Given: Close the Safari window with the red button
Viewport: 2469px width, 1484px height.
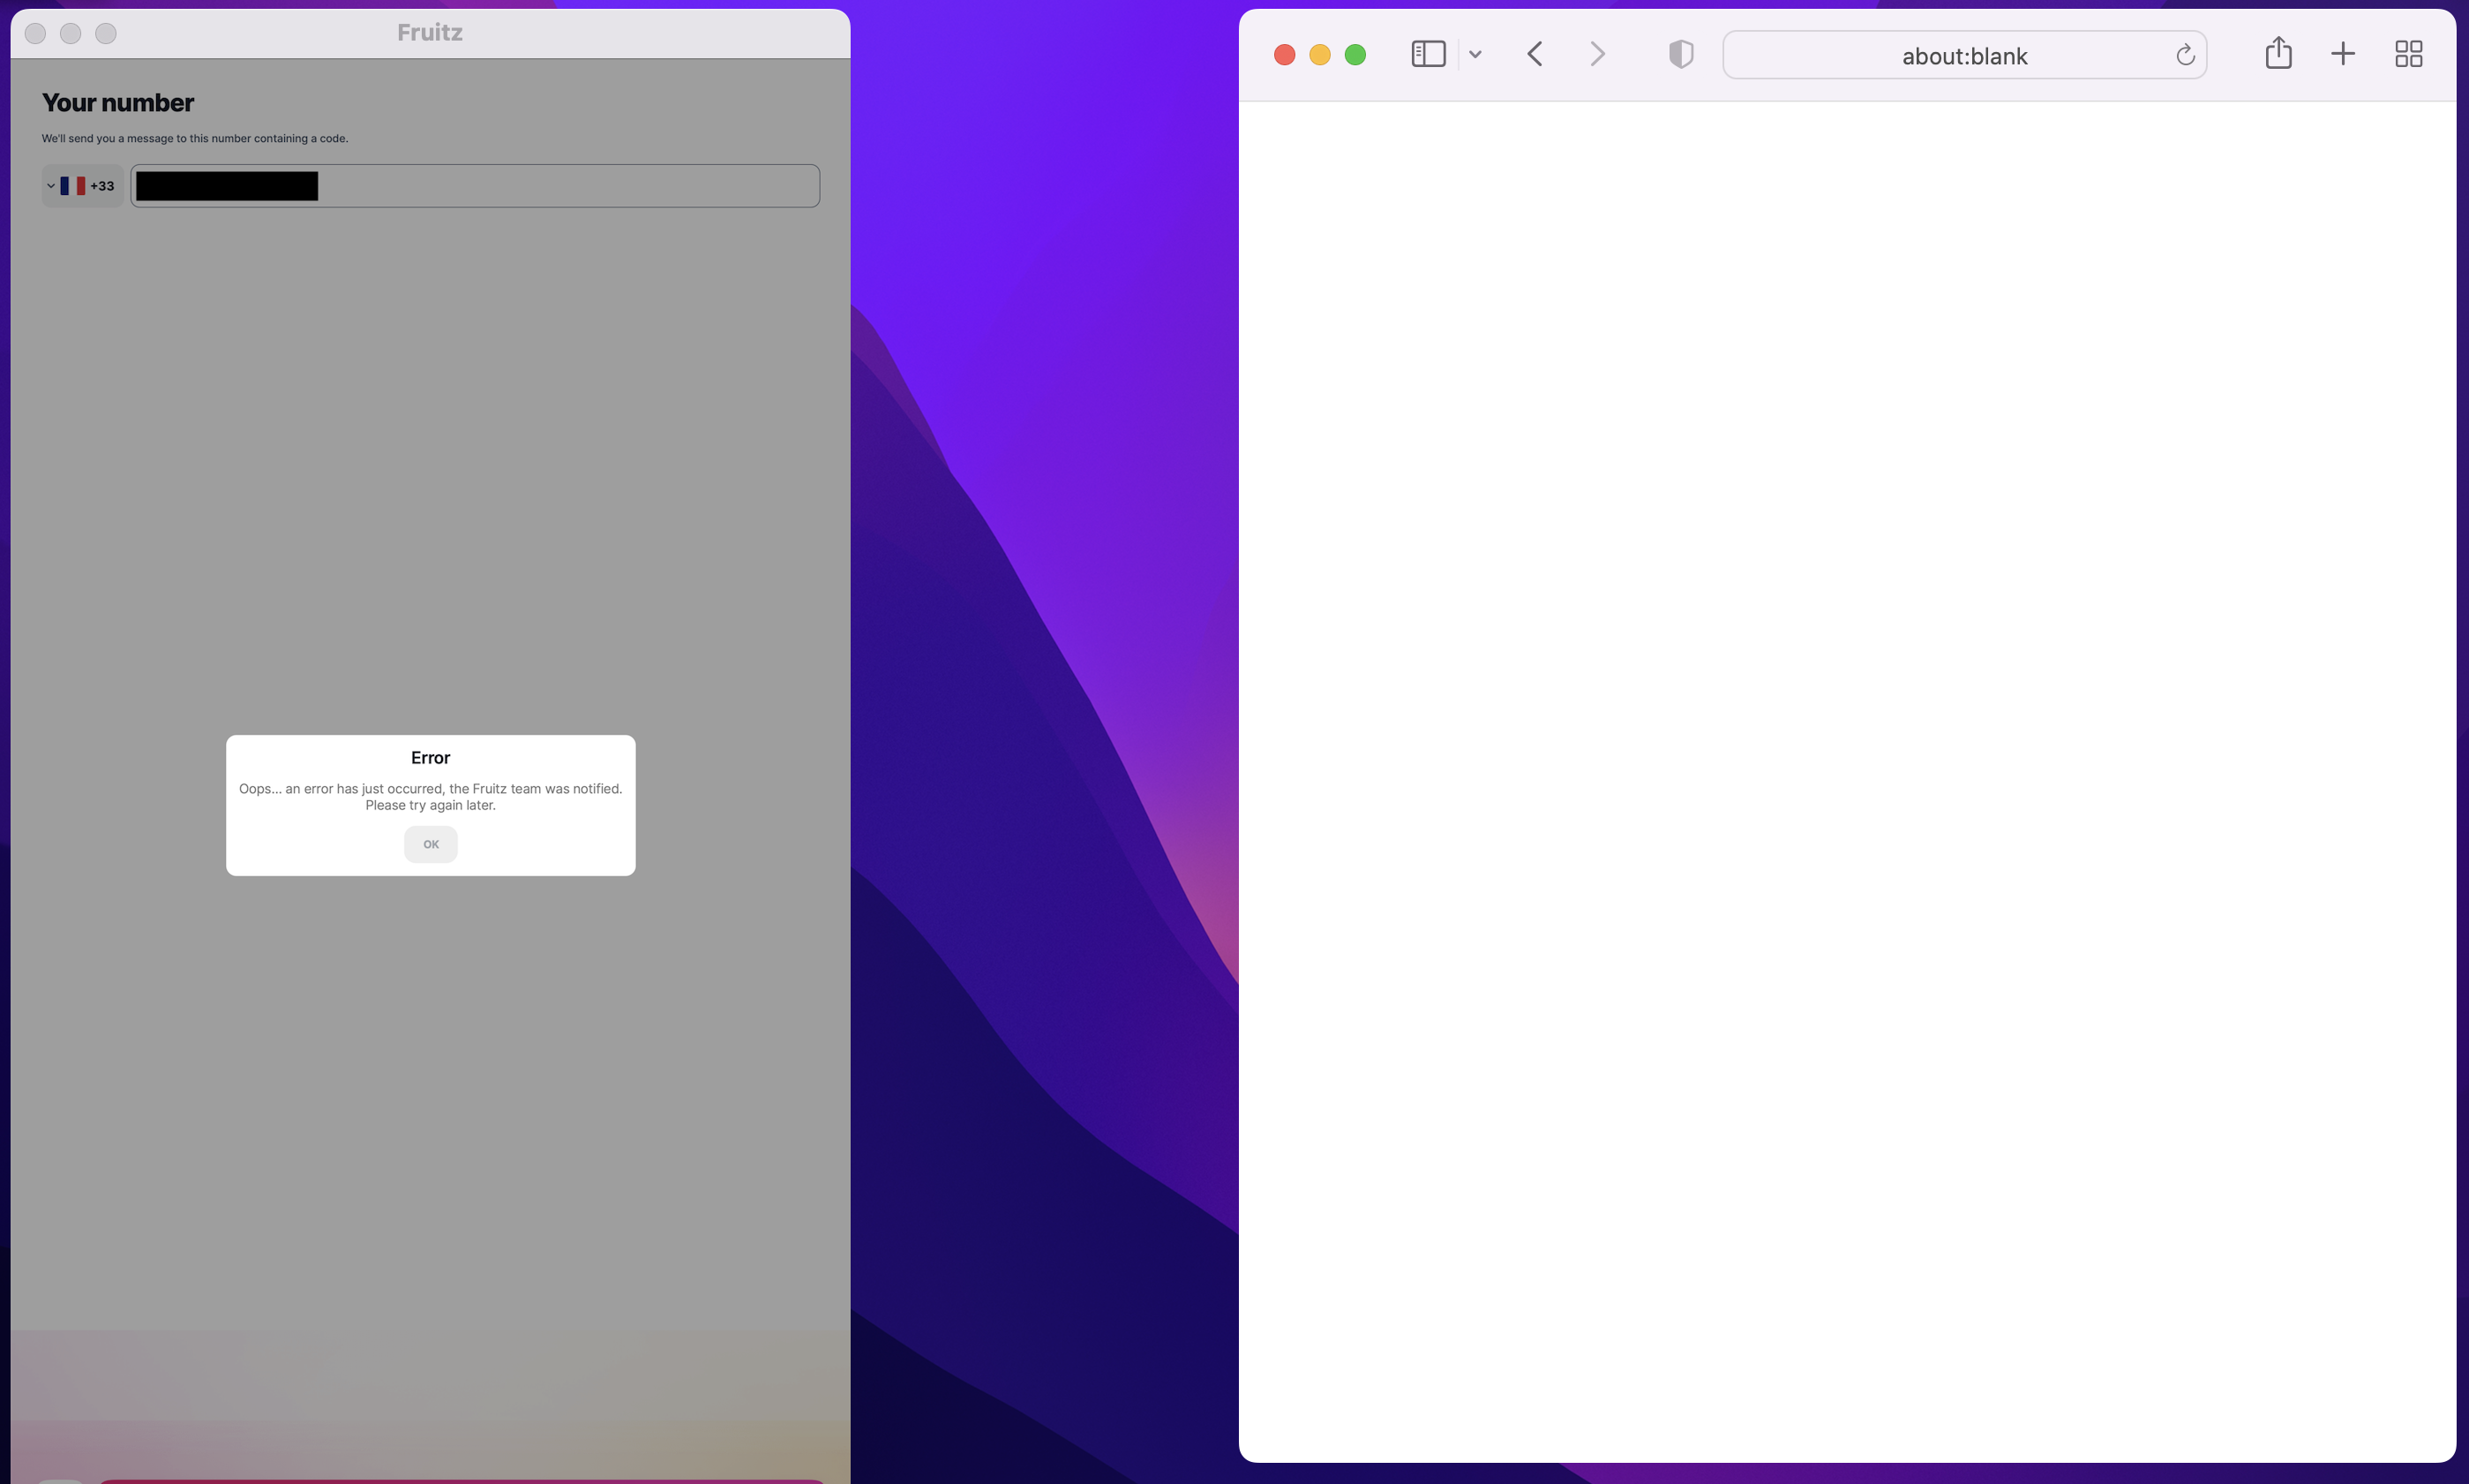Looking at the screenshot, I should coord(1285,55).
